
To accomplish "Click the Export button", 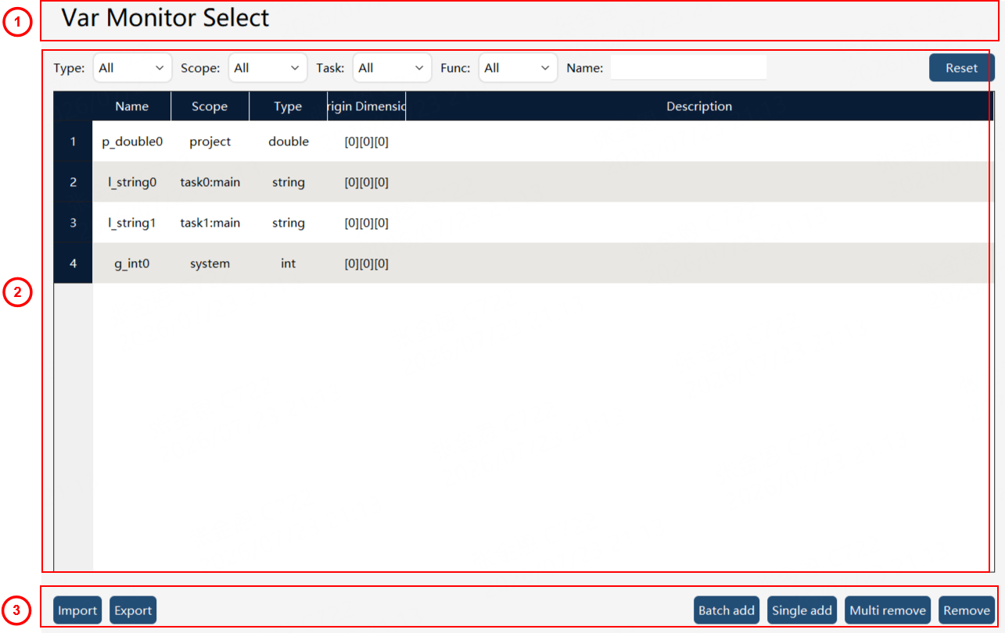I will (133, 610).
